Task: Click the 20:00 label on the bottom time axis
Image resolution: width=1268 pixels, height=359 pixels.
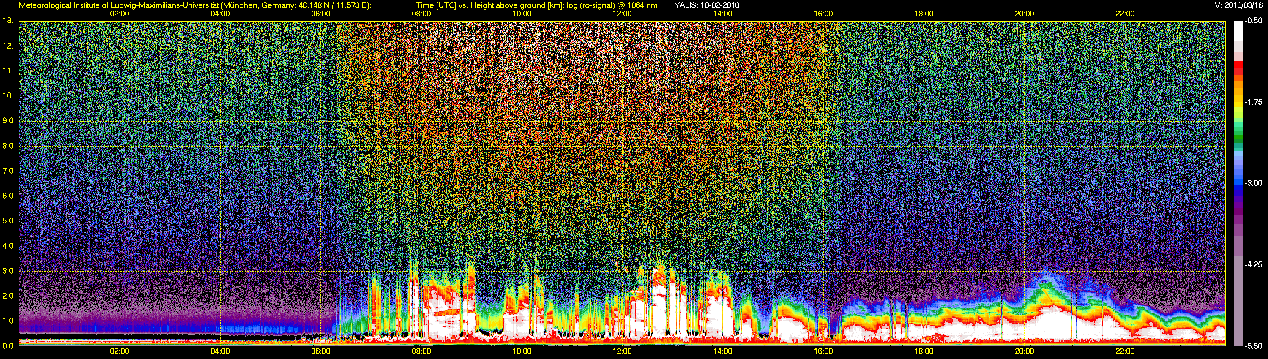Action: 1025,352
